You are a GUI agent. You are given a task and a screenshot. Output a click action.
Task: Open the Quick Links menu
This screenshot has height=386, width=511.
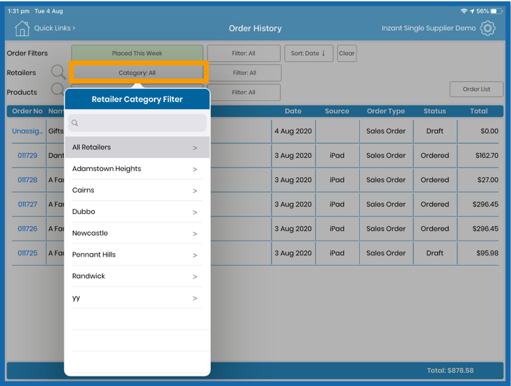(x=55, y=29)
